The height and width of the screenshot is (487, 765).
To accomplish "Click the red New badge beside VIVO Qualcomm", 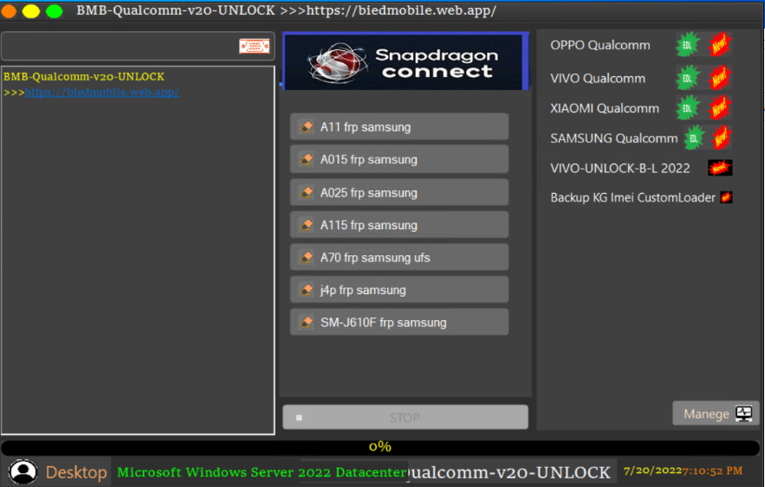I will tap(719, 78).
